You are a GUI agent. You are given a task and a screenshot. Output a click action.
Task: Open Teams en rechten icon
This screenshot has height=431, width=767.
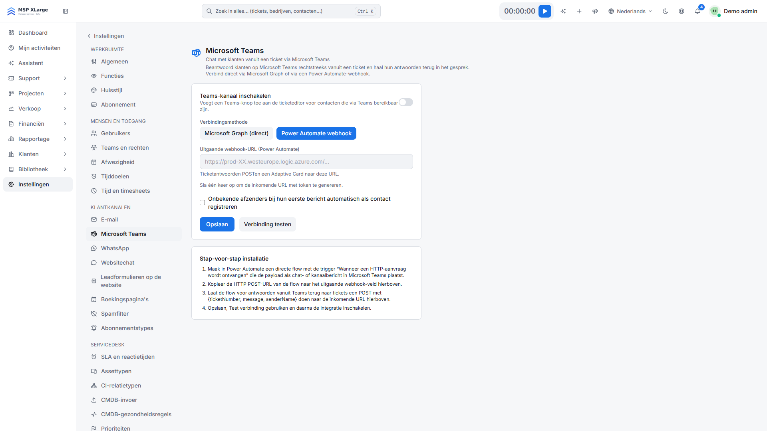(94, 148)
